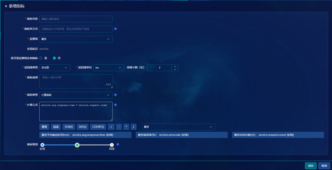Insert the 服务平均响应时间 metric chip

point(85,135)
